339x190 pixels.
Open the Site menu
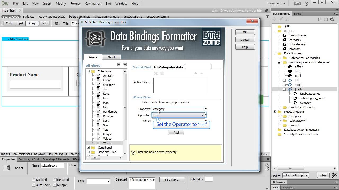click(108, 4)
